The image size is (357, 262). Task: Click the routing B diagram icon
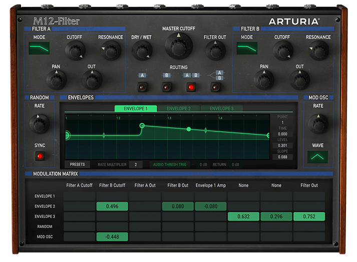point(167,76)
